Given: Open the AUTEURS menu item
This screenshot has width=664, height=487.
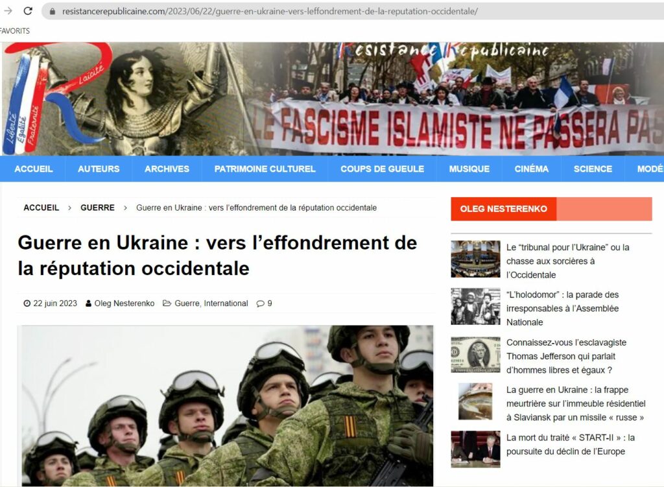Looking at the screenshot, I should [x=99, y=169].
